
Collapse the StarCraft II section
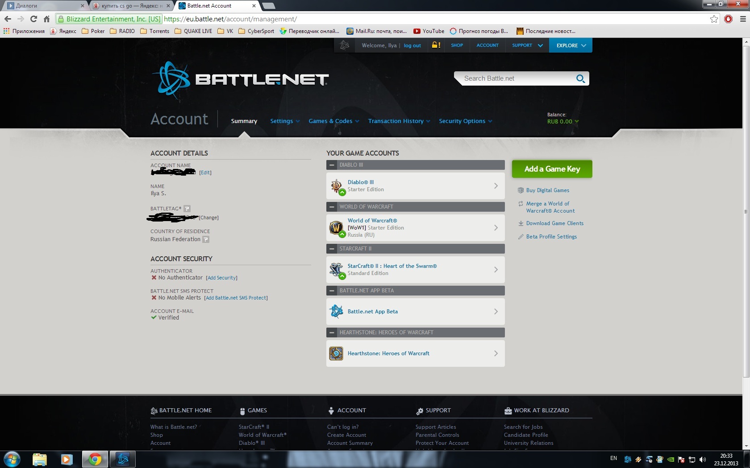tap(332, 249)
